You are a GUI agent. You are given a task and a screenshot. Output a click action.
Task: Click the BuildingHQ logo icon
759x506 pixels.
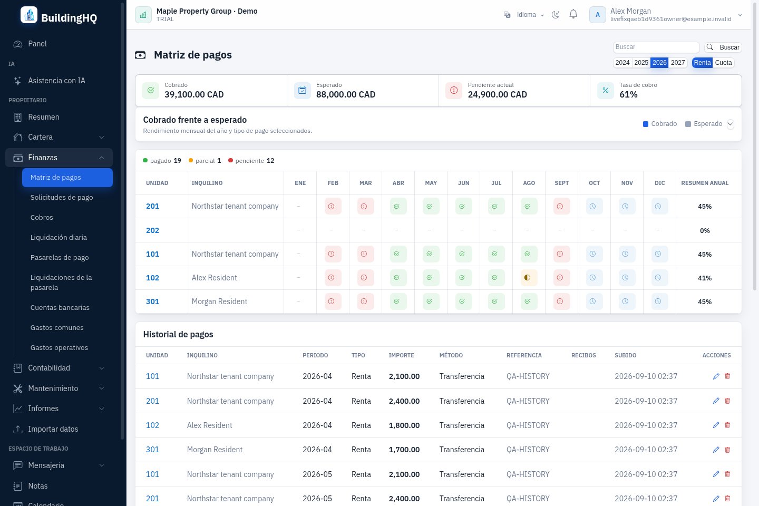(29, 15)
